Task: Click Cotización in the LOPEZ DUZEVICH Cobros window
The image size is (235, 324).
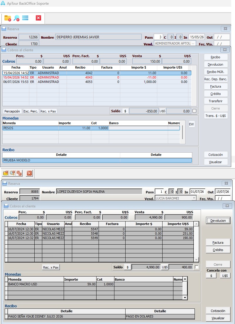Action: point(218,311)
